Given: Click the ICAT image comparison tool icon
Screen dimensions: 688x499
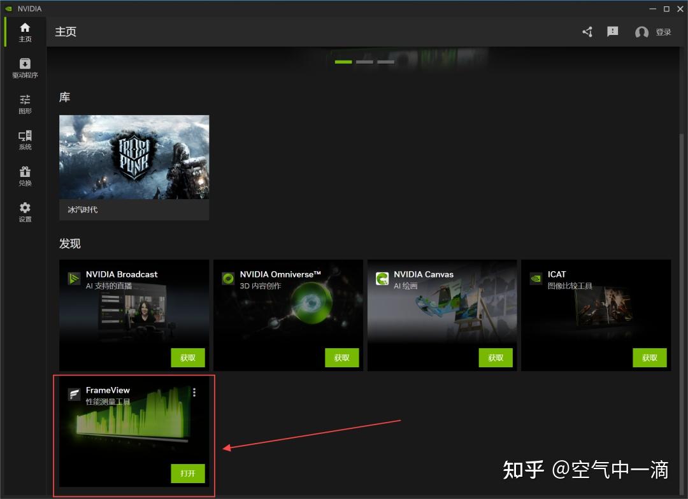Looking at the screenshot, I should [x=535, y=278].
